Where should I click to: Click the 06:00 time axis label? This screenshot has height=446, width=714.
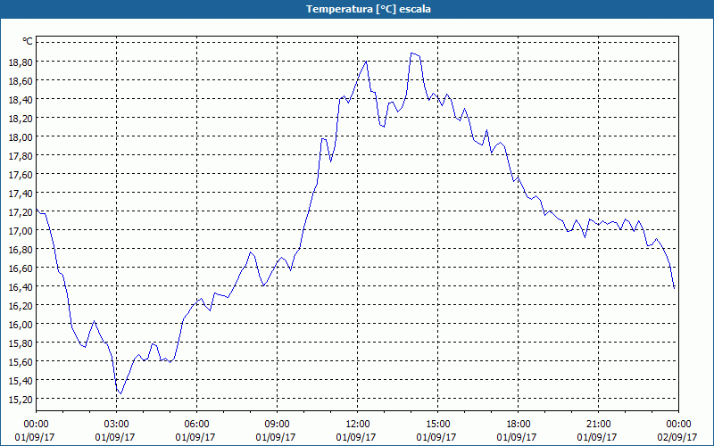[196, 425]
